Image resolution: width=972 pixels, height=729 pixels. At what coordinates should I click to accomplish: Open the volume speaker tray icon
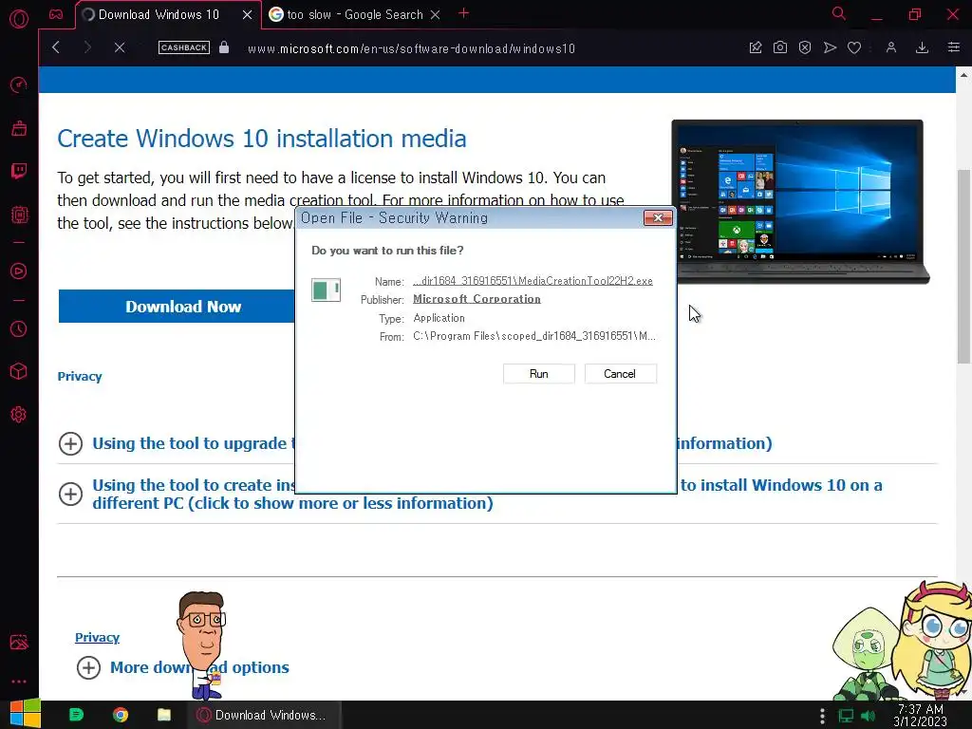pos(869,716)
